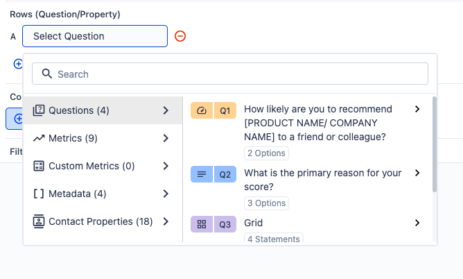Click the Search input field

click(x=236, y=74)
